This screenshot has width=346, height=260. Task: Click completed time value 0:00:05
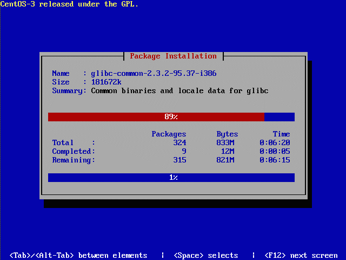(275, 151)
